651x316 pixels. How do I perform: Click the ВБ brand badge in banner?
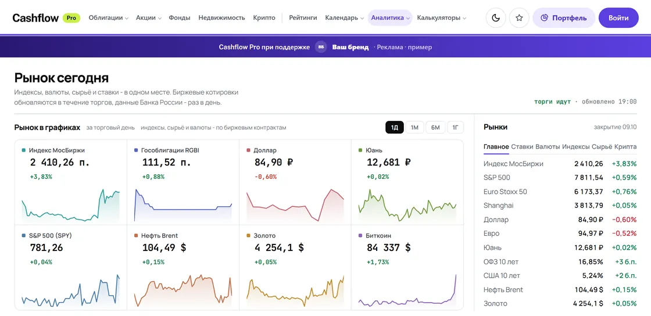(x=320, y=47)
